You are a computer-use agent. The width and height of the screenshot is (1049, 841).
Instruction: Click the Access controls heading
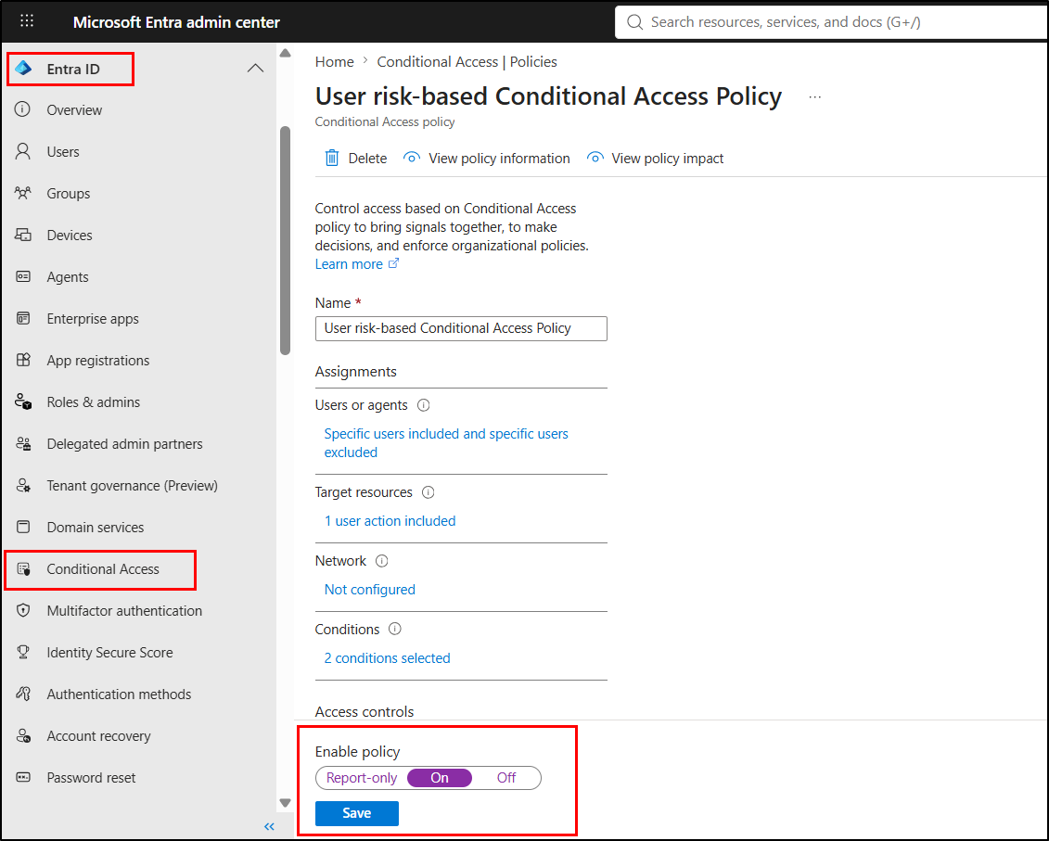(365, 712)
